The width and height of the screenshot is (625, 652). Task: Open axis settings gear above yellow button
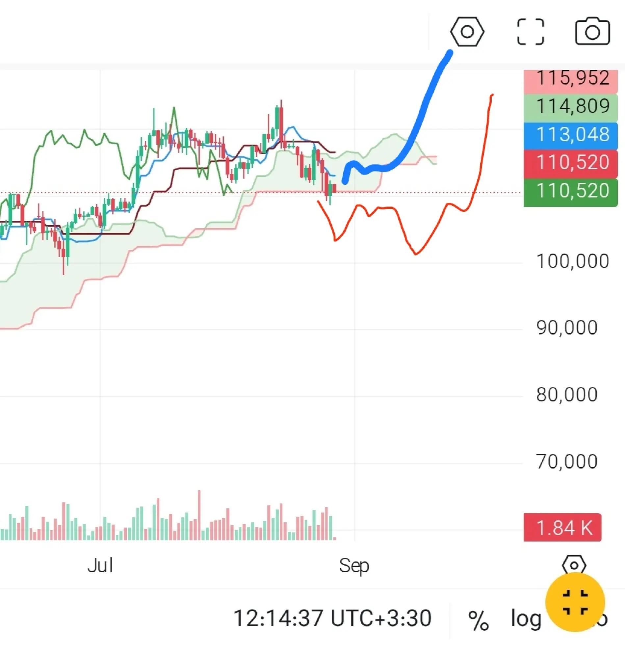click(574, 565)
